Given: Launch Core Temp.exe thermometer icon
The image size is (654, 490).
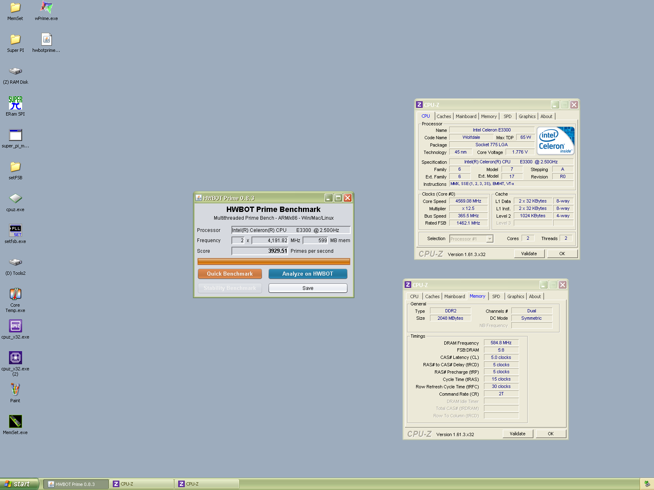Looking at the screenshot, I should click(x=15, y=294).
